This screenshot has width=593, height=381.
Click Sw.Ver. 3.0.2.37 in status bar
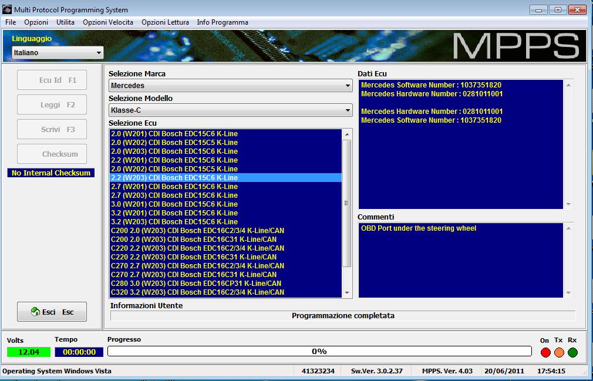377,371
